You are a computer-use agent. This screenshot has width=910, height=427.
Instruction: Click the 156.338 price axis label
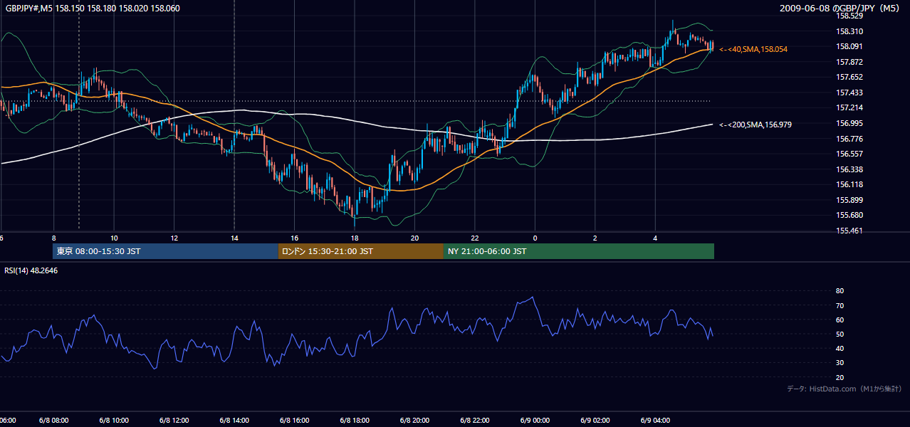[x=850, y=169]
